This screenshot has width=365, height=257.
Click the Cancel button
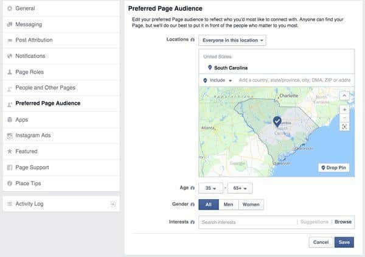pyautogui.click(x=321, y=242)
